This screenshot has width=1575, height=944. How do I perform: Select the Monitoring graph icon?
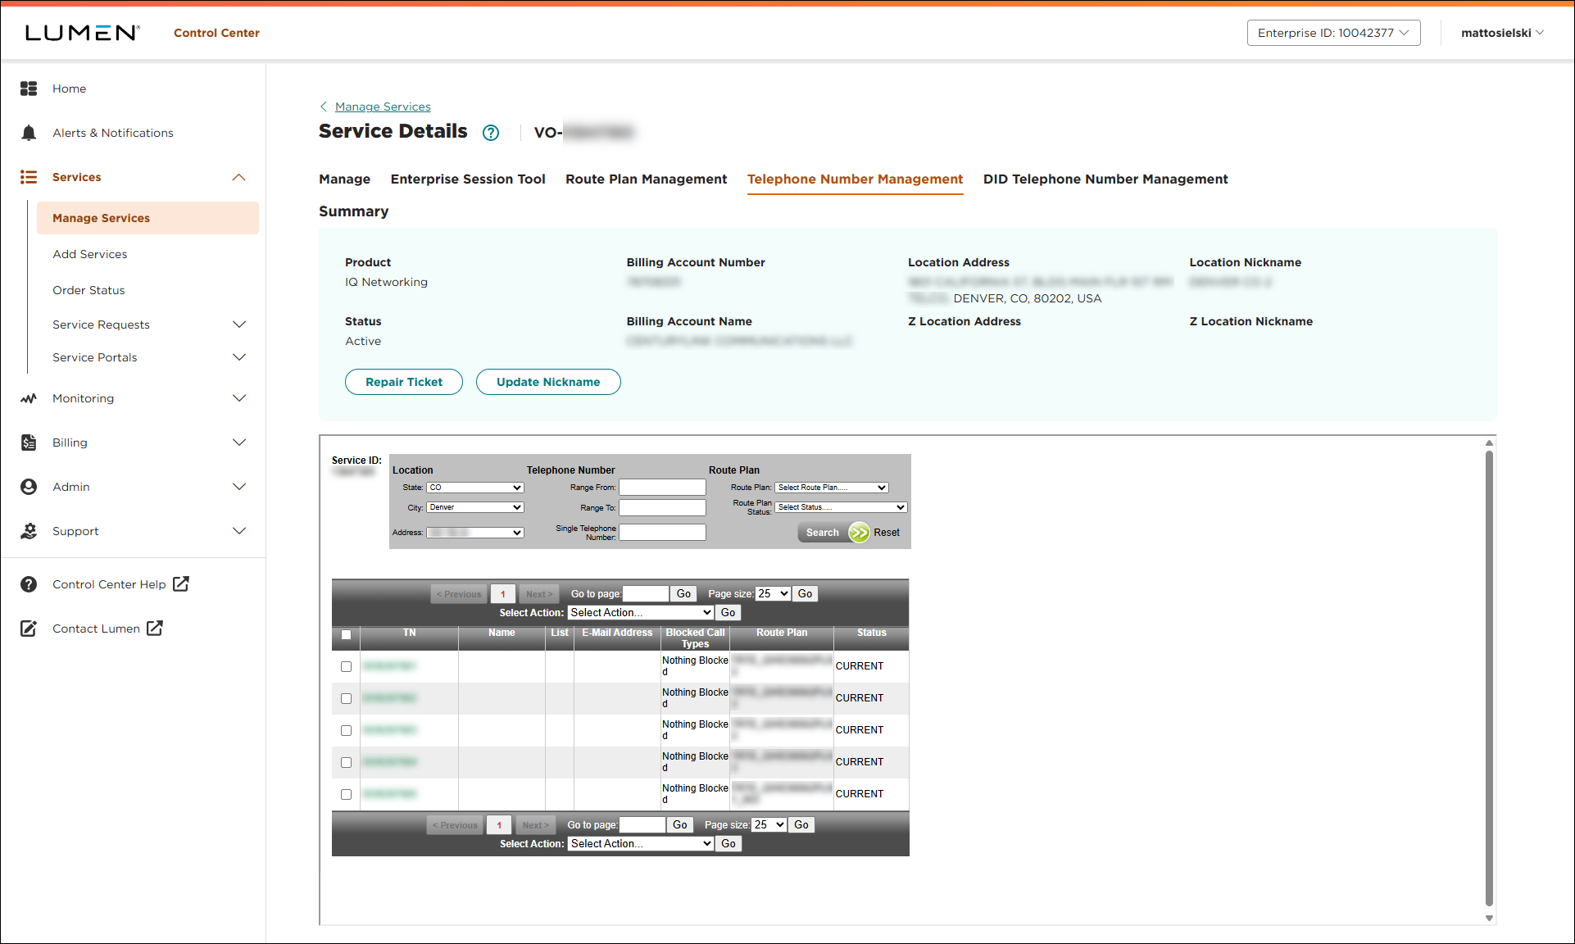pyautogui.click(x=29, y=398)
